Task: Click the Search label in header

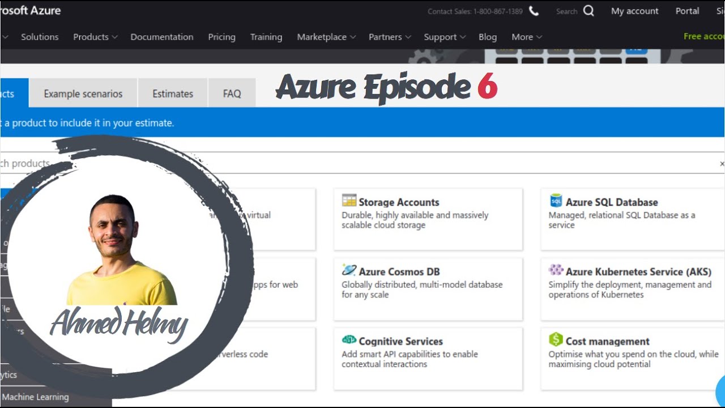Action: coord(566,11)
